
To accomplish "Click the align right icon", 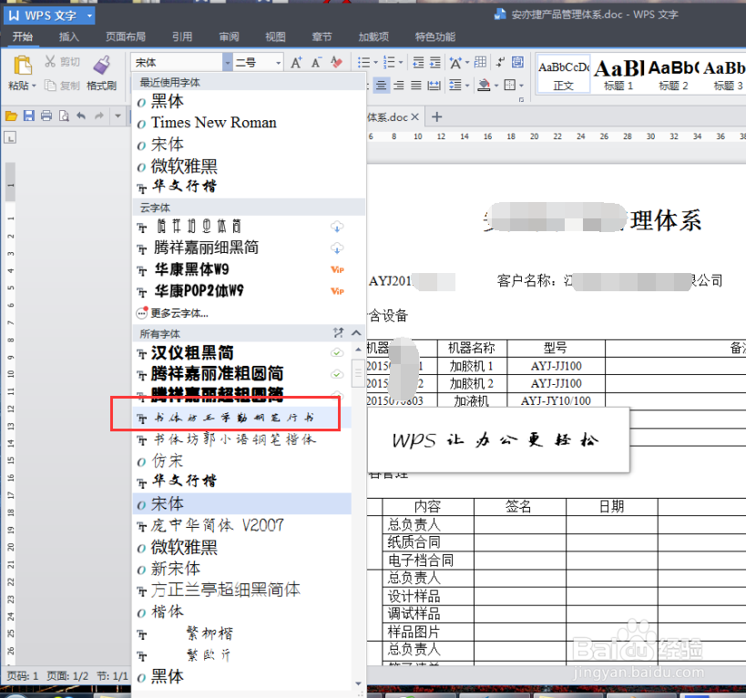I will point(399,86).
